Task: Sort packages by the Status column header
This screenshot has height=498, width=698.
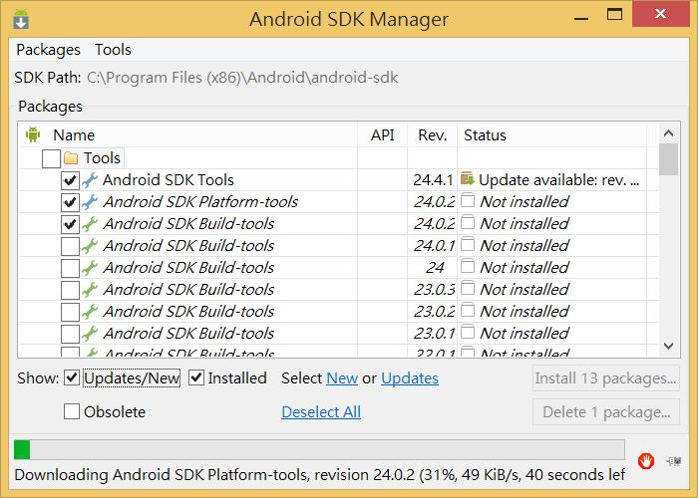Action: click(486, 134)
